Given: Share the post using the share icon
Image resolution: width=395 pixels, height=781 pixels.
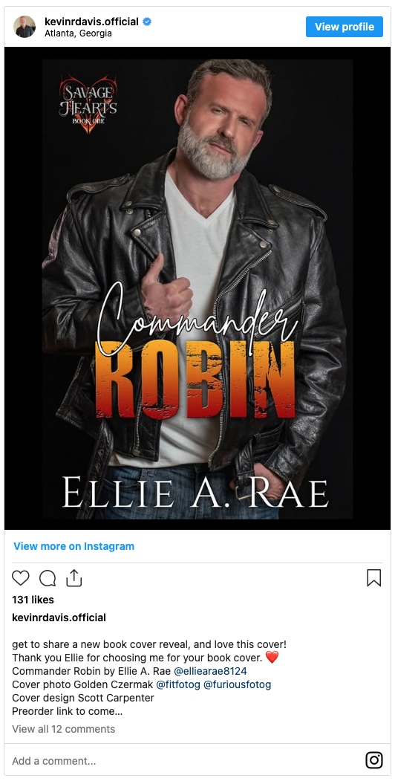Looking at the screenshot, I should click(x=74, y=578).
